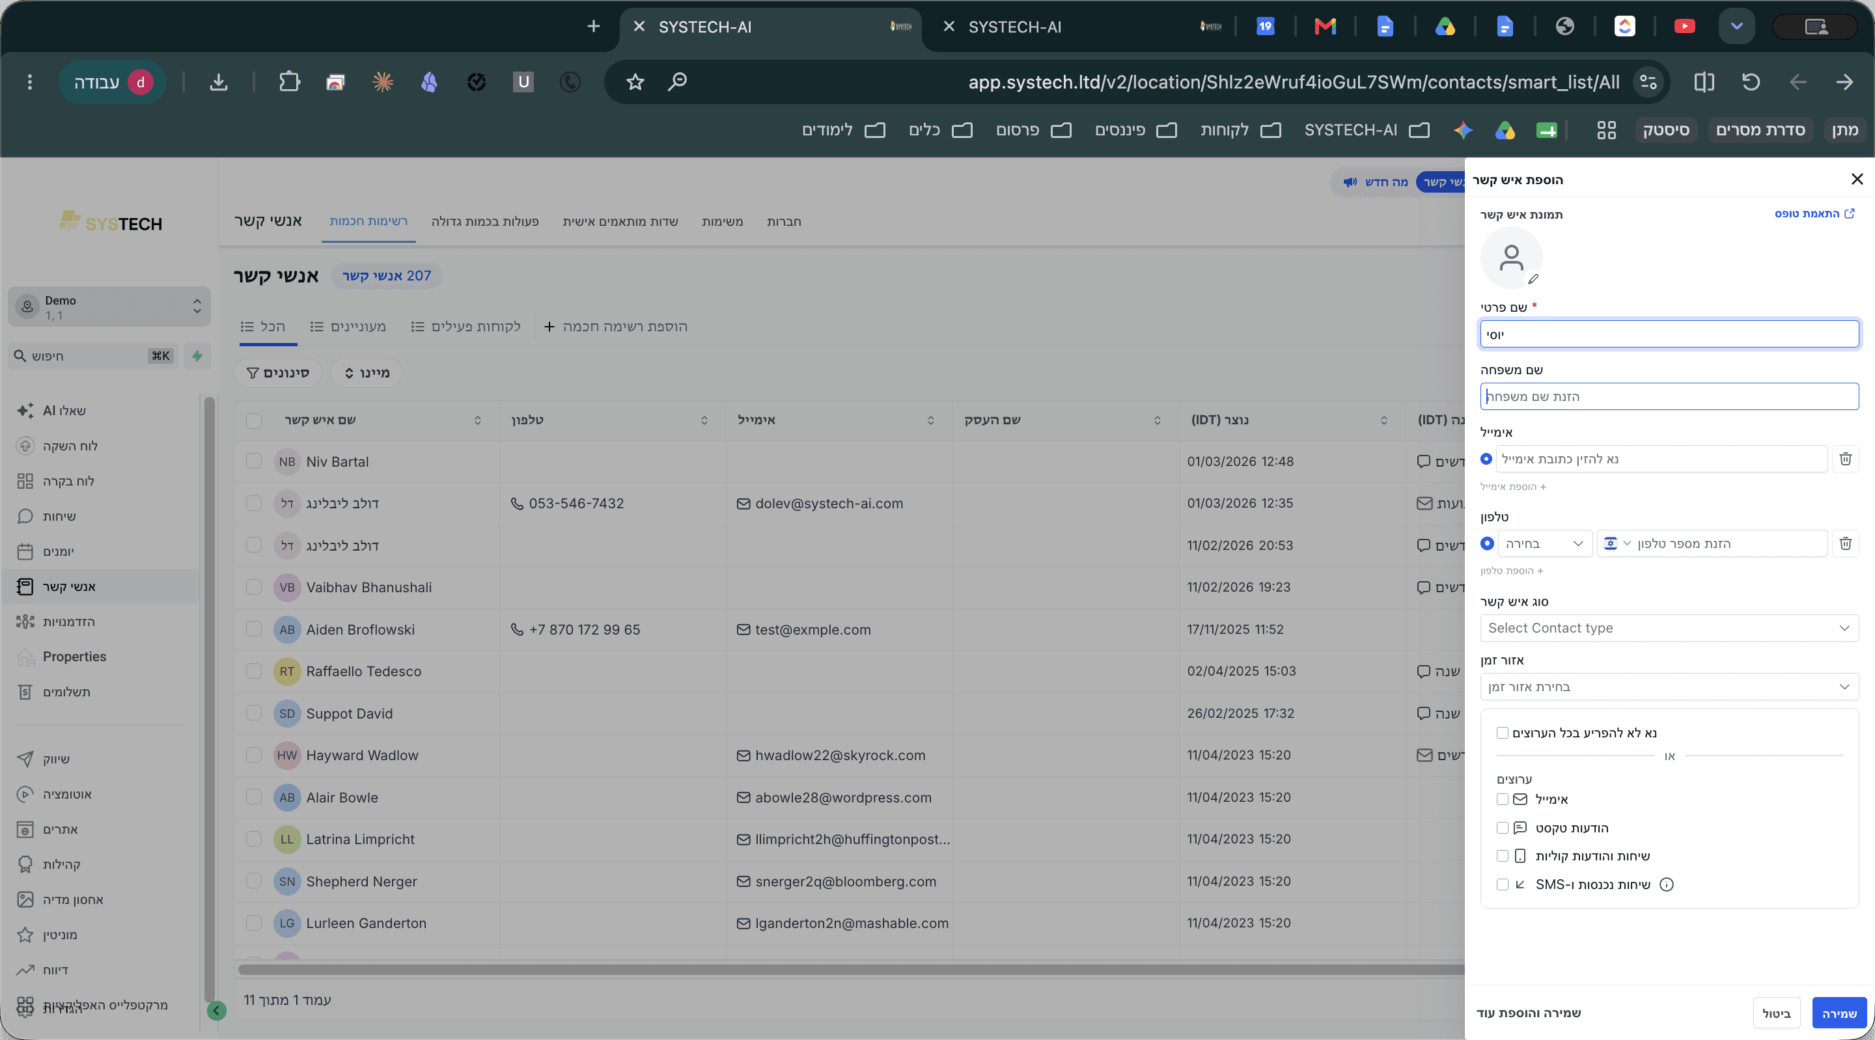This screenshot has width=1875, height=1040.
Task: Sort by the contact name column arrows
Action: (477, 420)
